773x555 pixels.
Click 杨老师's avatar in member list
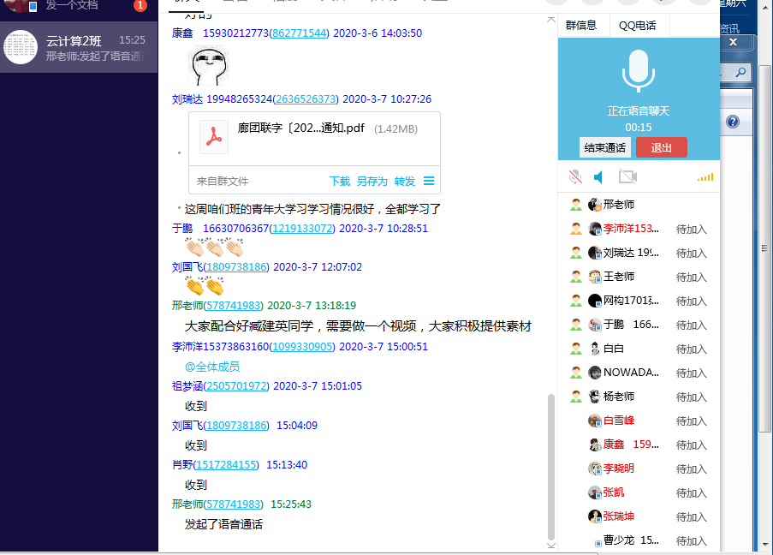(x=595, y=397)
